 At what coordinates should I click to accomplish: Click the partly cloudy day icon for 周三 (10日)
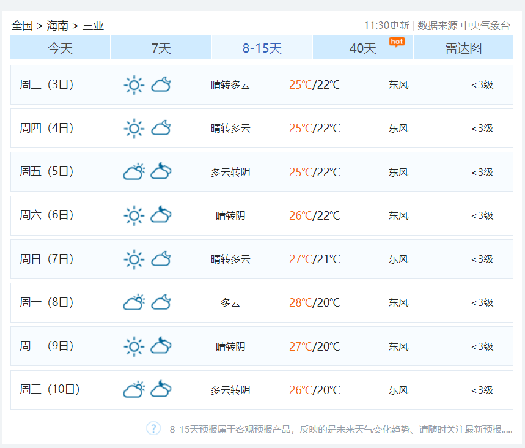point(134,390)
